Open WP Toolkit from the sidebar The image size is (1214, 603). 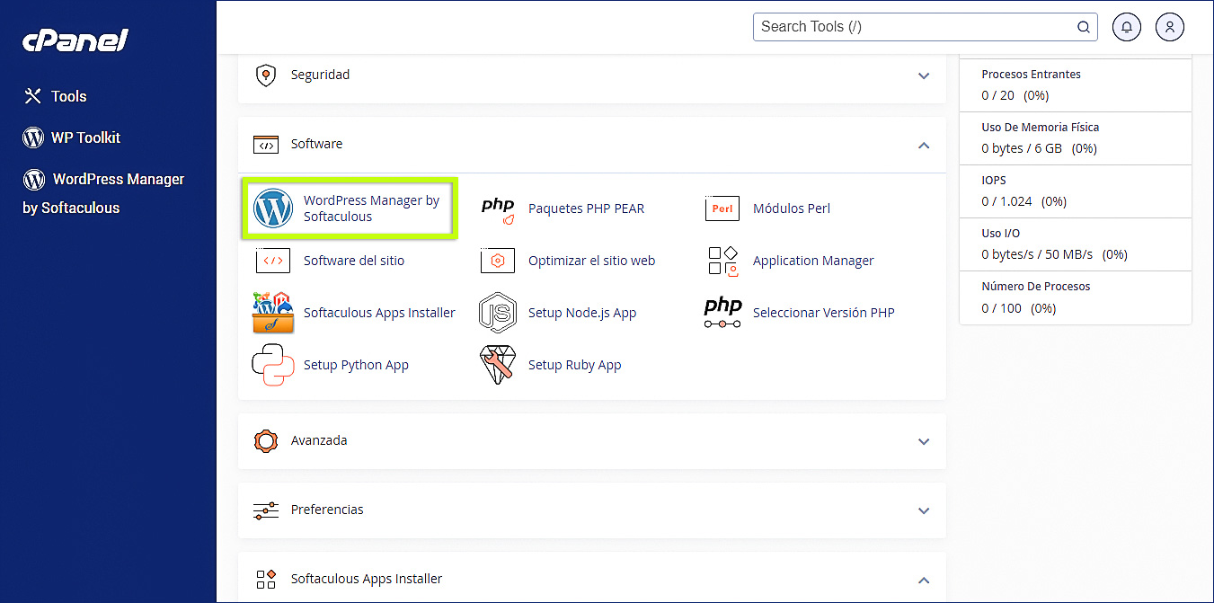(x=84, y=137)
